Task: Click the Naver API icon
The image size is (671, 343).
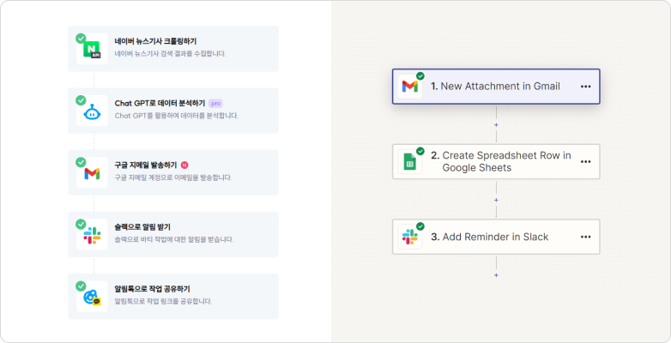Action: (92, 49)
